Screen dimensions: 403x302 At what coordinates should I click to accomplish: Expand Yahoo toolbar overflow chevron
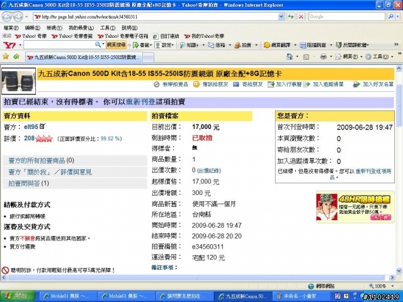tap(396, 45)
